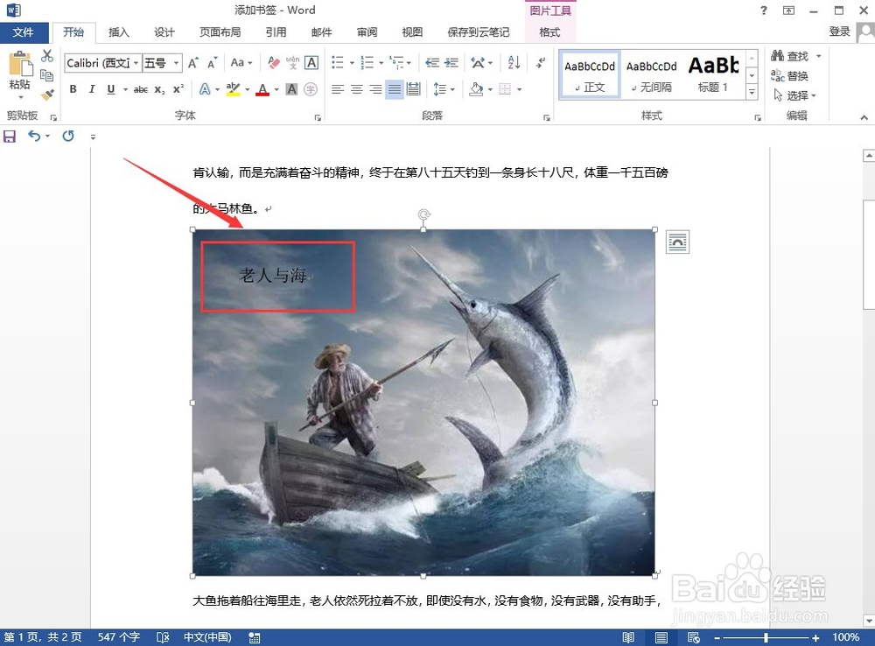The height and width of the screenshot is (646, 875).
Task: Open spelling check status icon
Action: point(163,637)
